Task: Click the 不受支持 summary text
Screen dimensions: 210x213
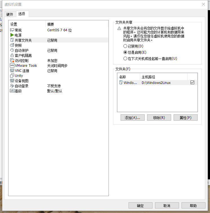Action: coord(54,86)
